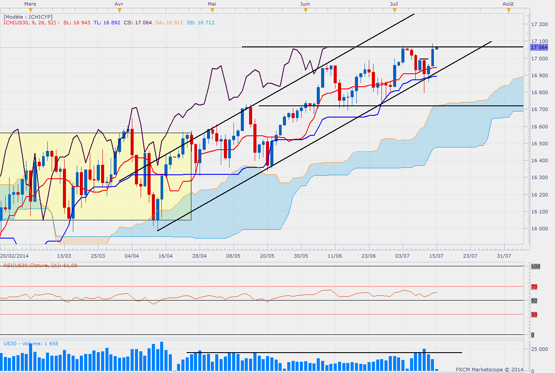
Task: Select the red SL: 16 943 legend value
Action: point(77,23)
